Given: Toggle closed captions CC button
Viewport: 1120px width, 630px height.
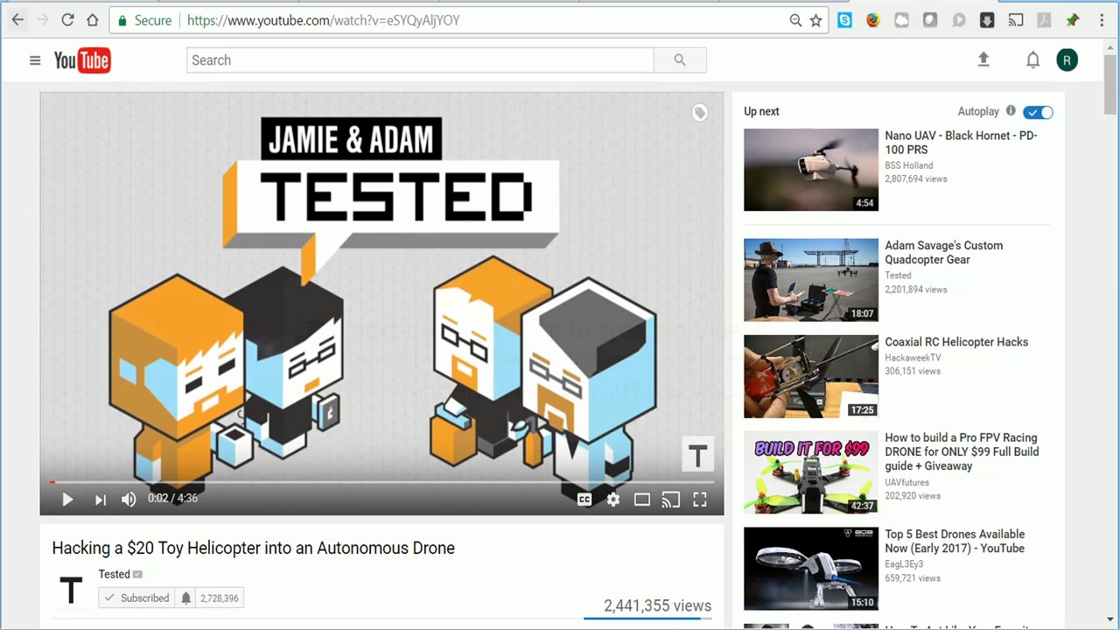Looking at the screenshot, I should [584, 500].
